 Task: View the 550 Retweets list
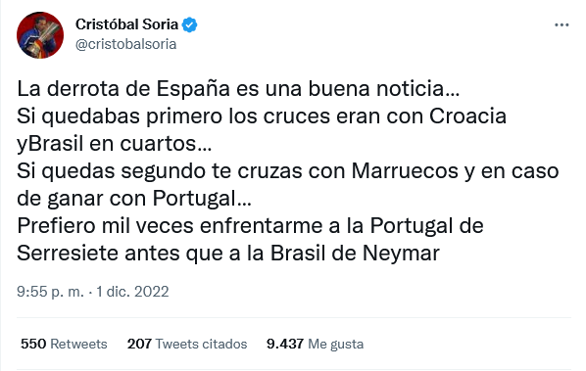tap(64, 344)
